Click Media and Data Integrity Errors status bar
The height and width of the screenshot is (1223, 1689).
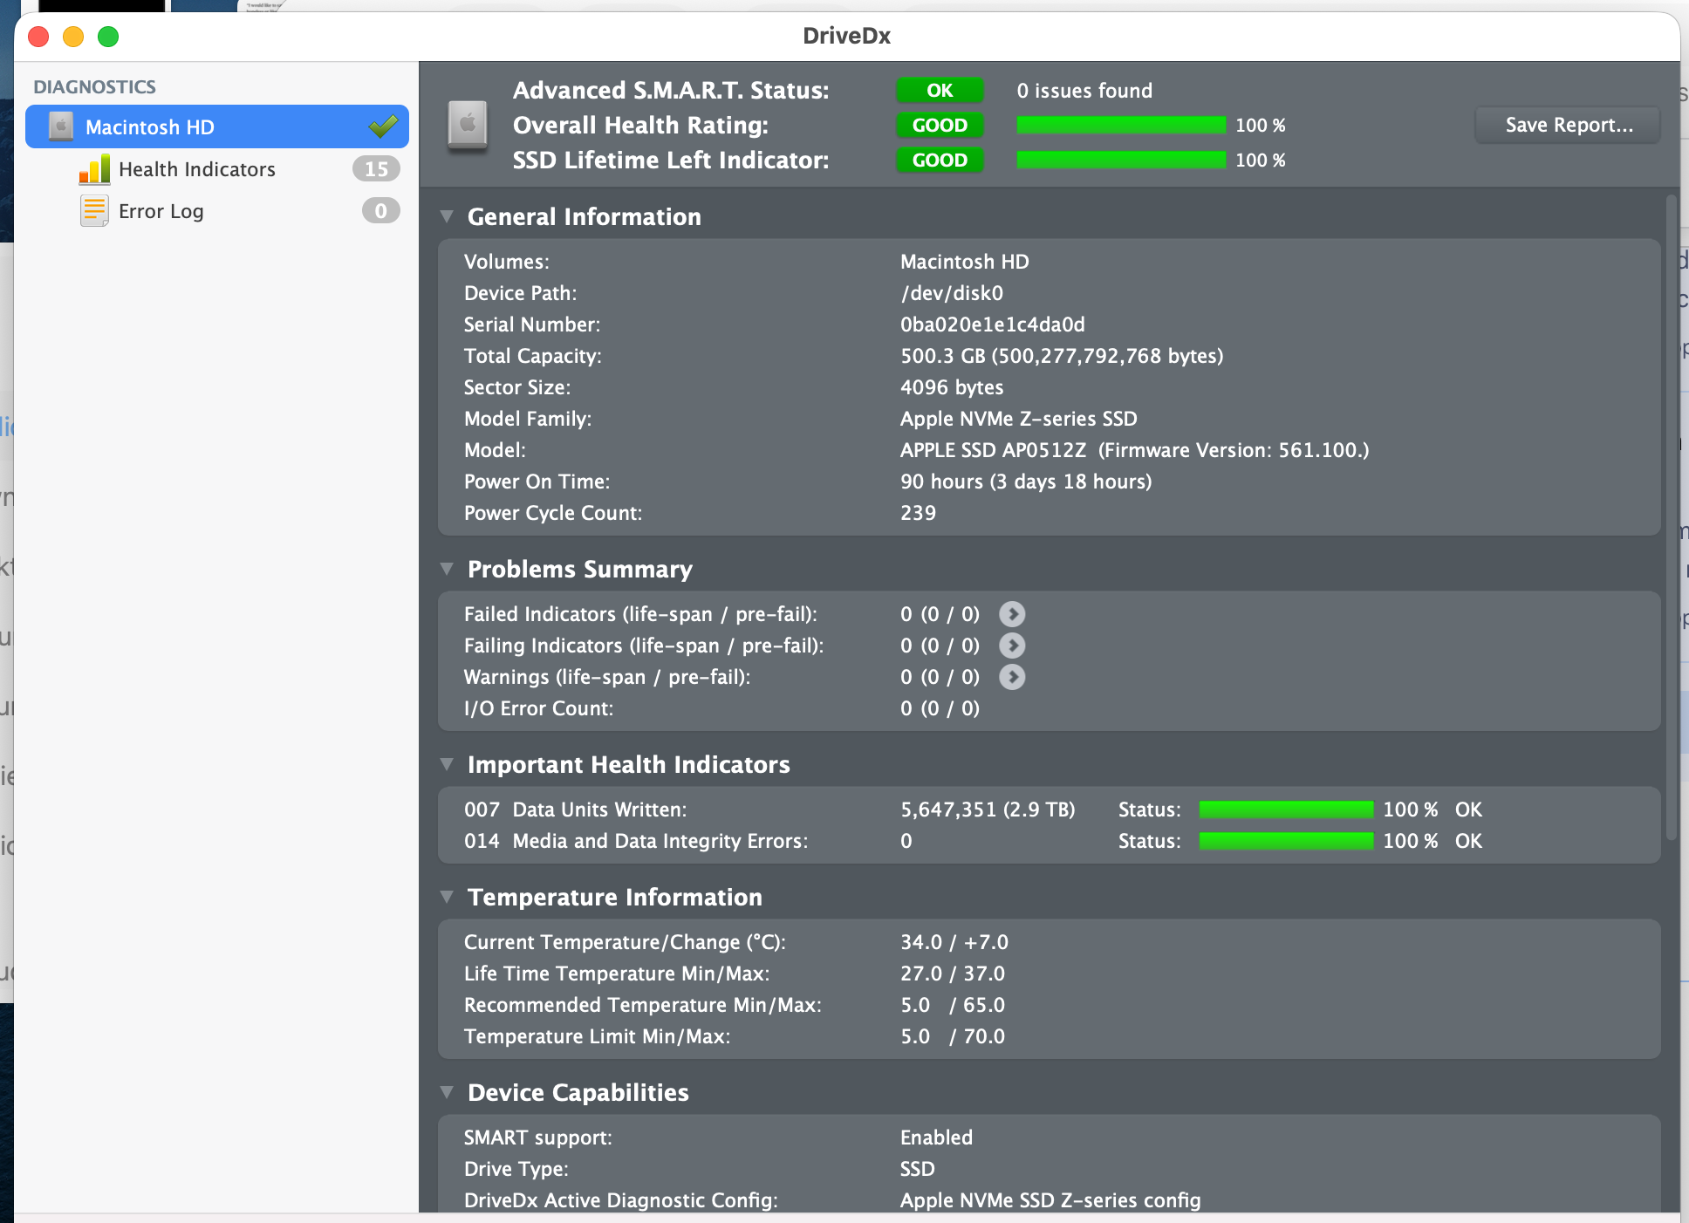point(1286,841)
